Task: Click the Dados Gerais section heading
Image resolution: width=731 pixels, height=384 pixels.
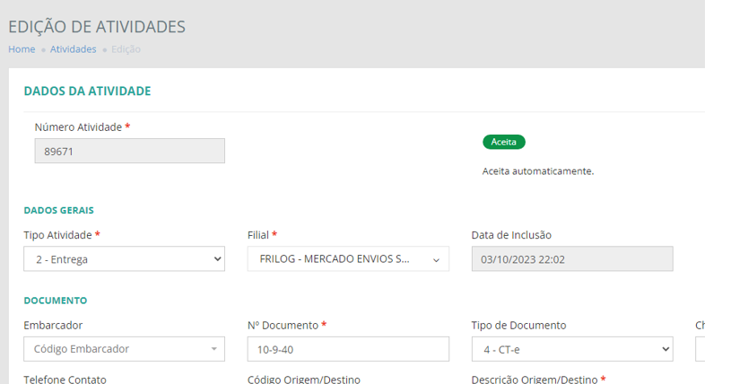Action: pos(58,210)
